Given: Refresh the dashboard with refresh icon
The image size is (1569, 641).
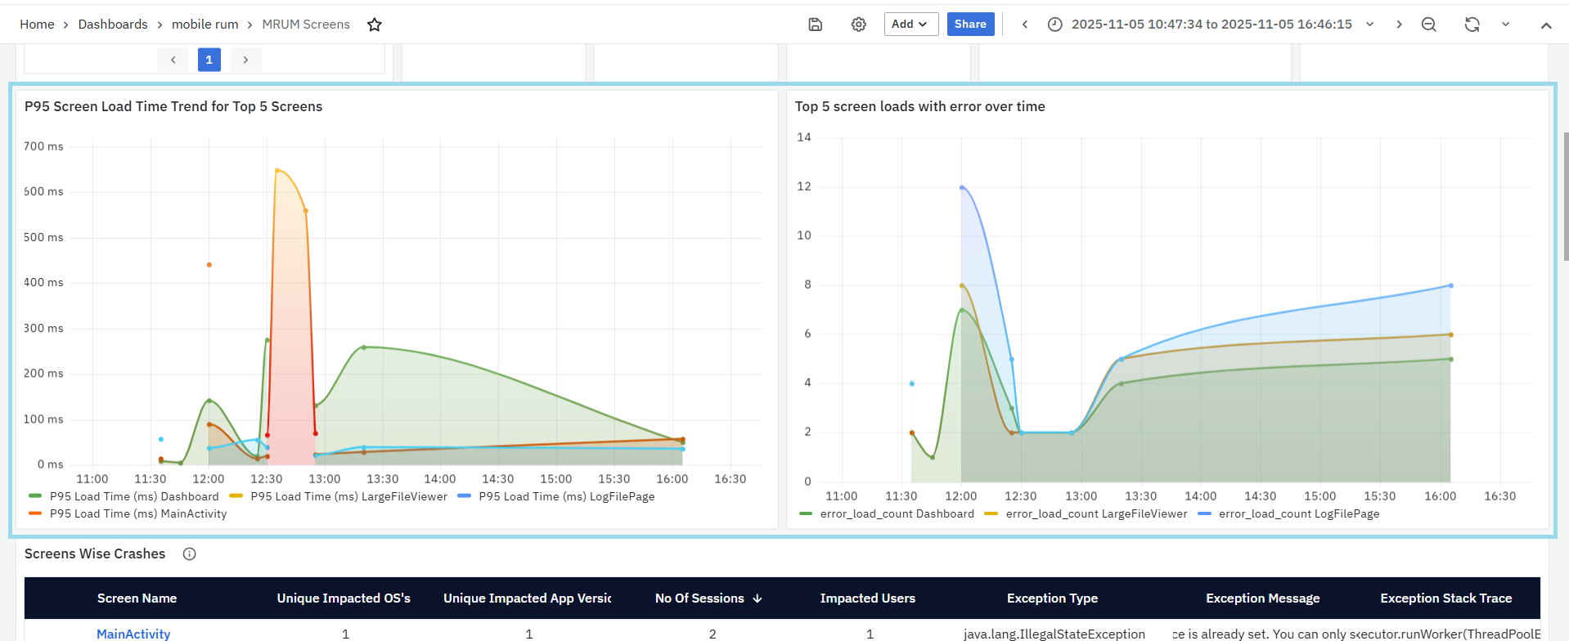Looking at the screenshot, I should point(1472,25).
